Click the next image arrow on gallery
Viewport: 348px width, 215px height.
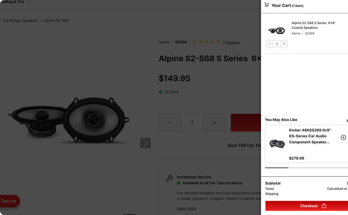145,143
